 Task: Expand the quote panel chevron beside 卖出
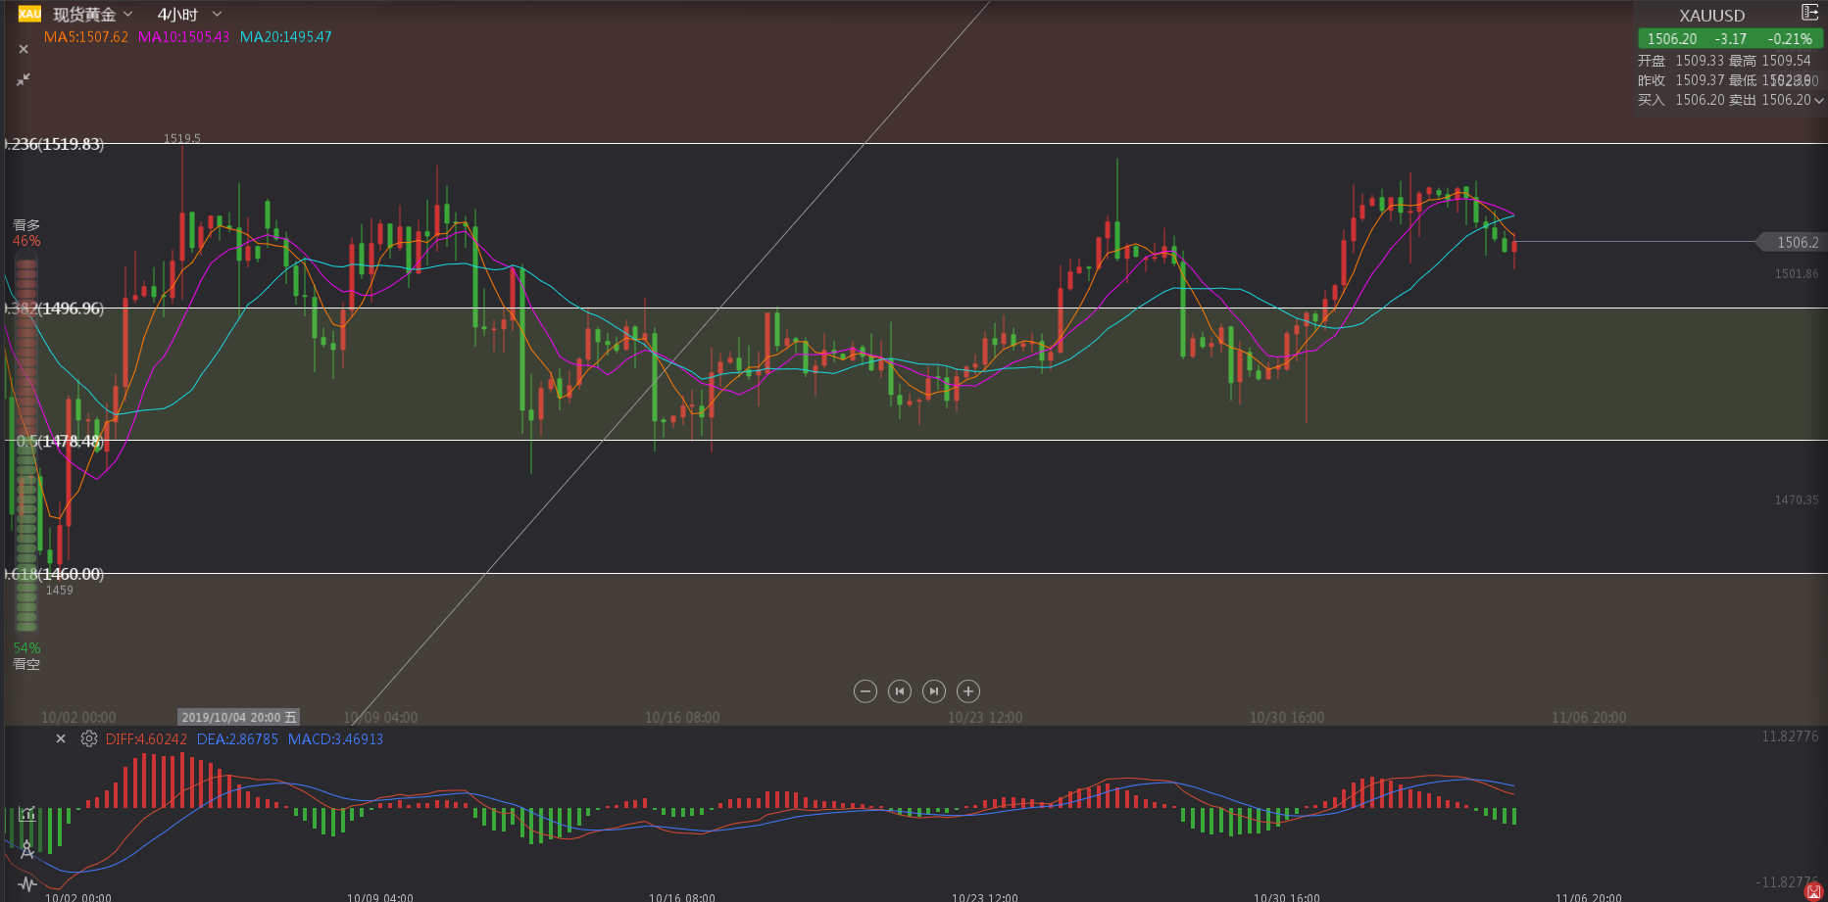pyautogui.click(x=1819, y=100)
